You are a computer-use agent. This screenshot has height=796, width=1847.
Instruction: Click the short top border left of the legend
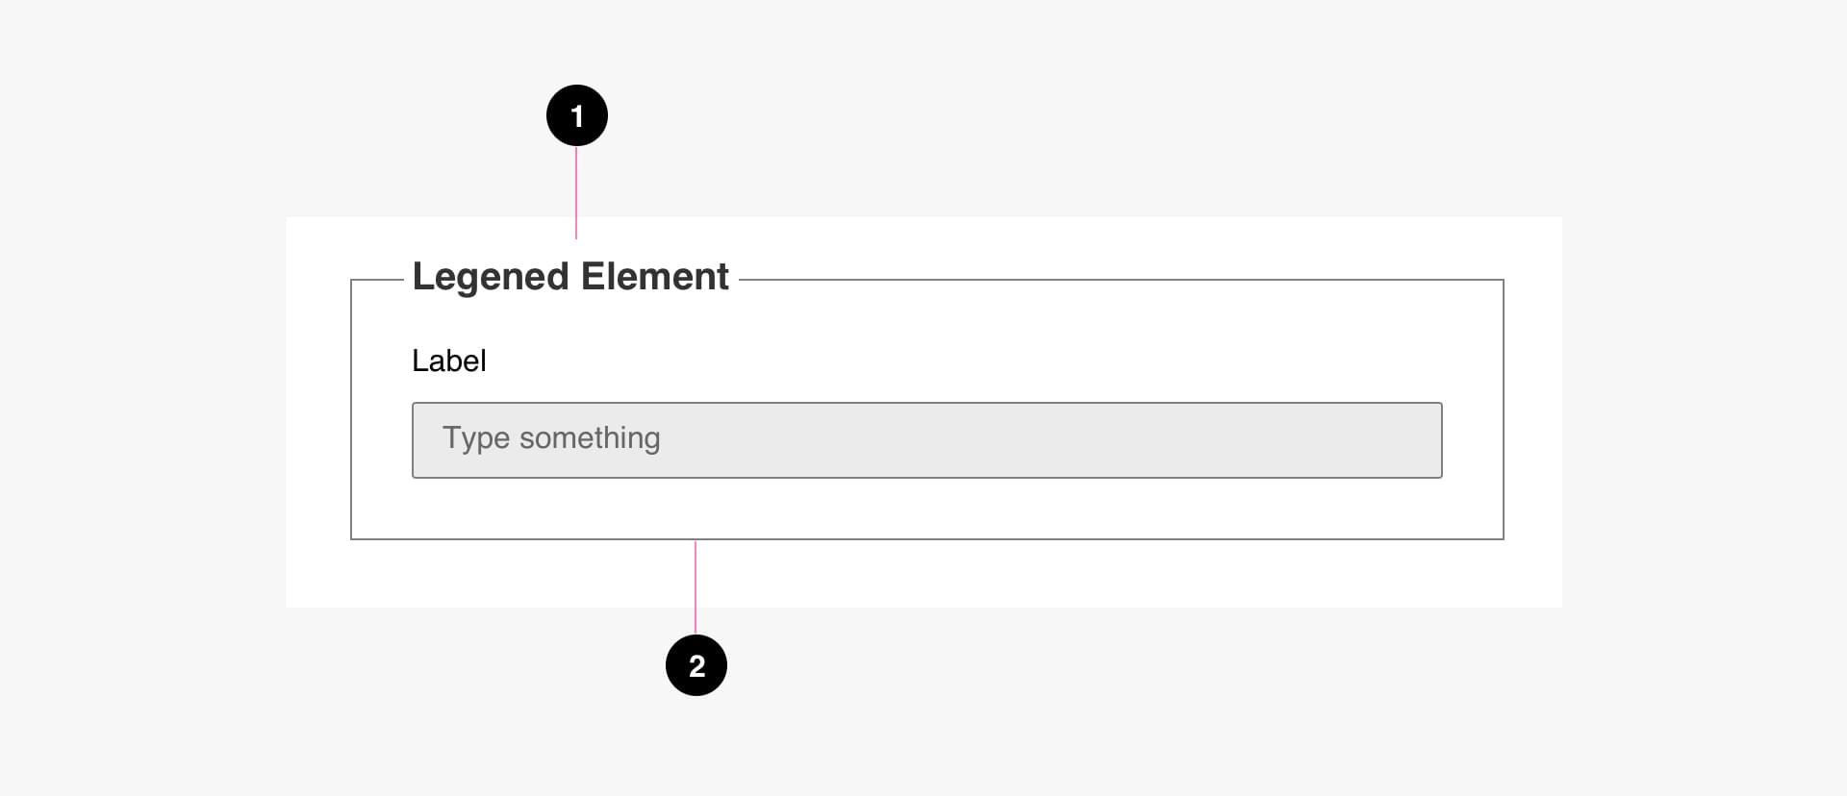[377, 280]
